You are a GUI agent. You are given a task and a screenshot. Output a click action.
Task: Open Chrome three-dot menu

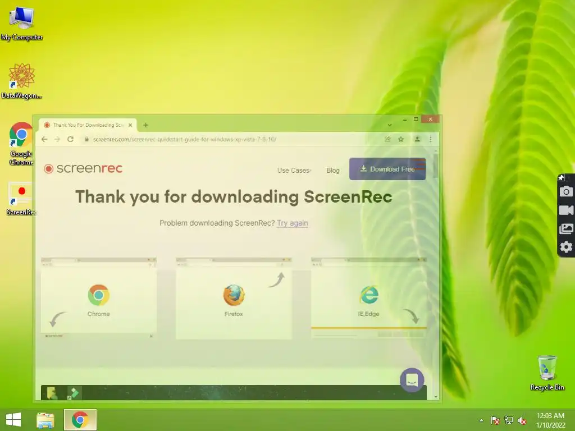point(431,139)
